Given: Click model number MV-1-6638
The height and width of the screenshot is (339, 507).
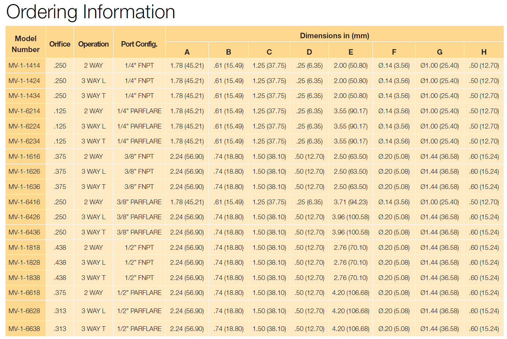Looking at the screenshot, I should click(x=24, y=329).
